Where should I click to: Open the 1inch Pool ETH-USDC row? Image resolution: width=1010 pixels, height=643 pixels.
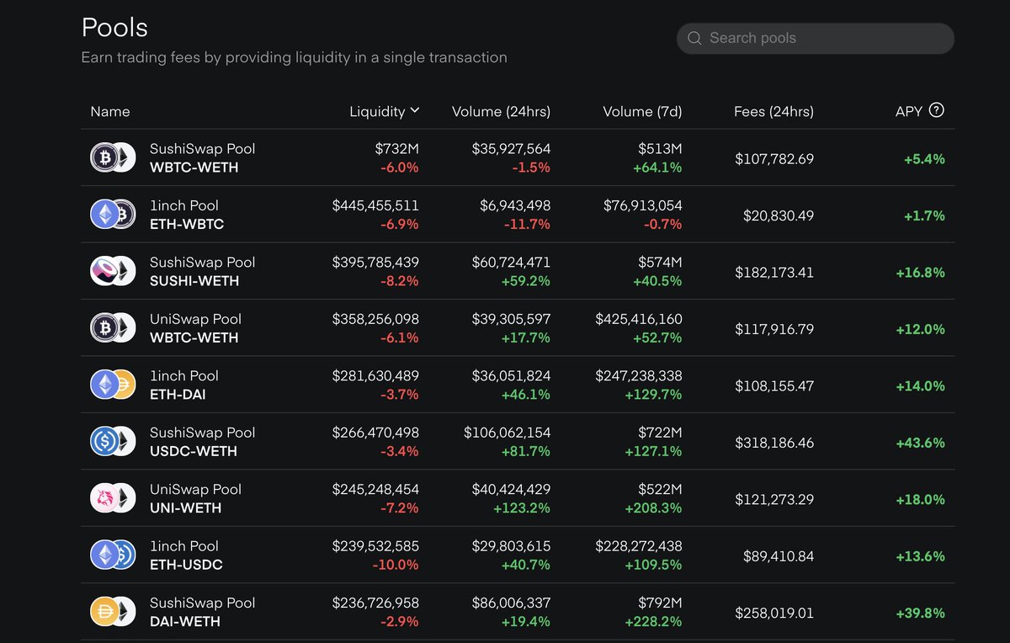(x=518, y=555)
